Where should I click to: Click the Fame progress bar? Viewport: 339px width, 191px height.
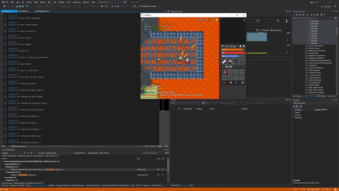(233, 50)
